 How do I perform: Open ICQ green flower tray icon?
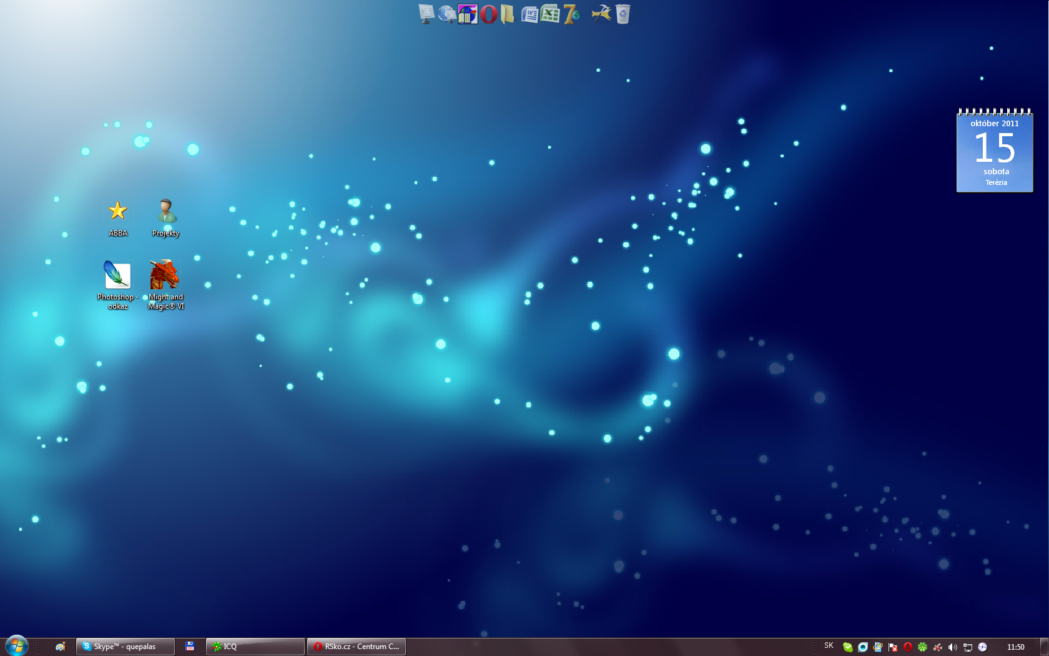click(922, 647)
